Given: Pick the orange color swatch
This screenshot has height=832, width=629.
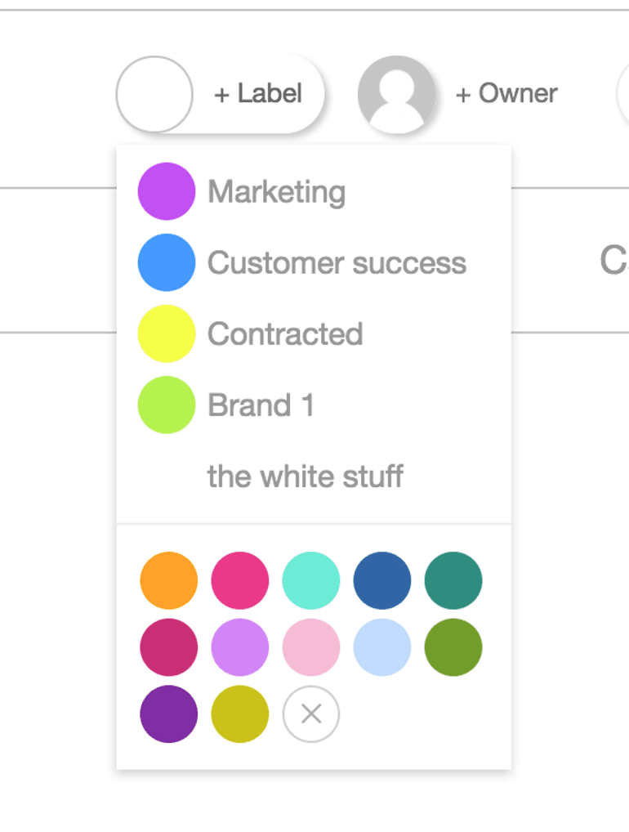Looking at the screenshot, I should click(x=168, y=580).
